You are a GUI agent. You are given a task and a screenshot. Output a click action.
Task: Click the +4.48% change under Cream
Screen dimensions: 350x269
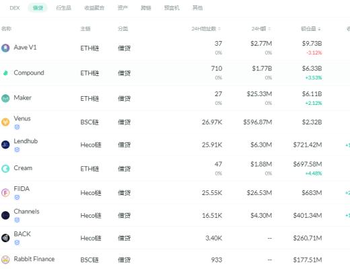[314, 174]
